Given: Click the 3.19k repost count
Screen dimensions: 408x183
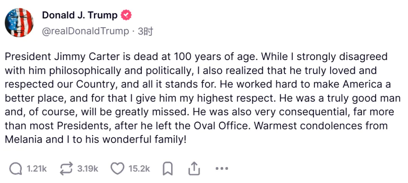Looking at the screenshot, I should pos(88,169).
